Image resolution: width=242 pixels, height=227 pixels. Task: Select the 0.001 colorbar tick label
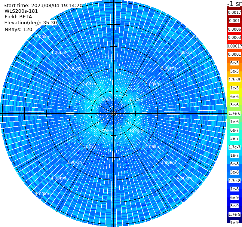[235, 21]
